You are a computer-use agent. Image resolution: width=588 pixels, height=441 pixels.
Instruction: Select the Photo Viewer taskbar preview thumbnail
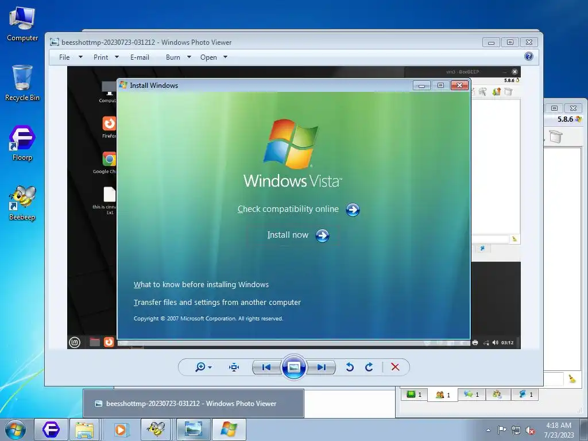(194, 404)
